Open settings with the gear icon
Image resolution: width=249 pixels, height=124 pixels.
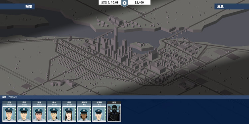(124, 3)
